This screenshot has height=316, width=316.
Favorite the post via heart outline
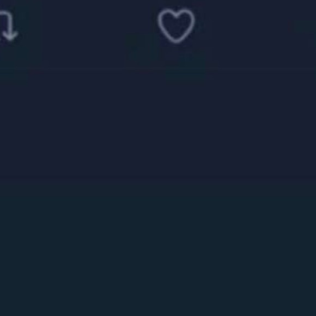pyautogui.click(x=177, y=26)
